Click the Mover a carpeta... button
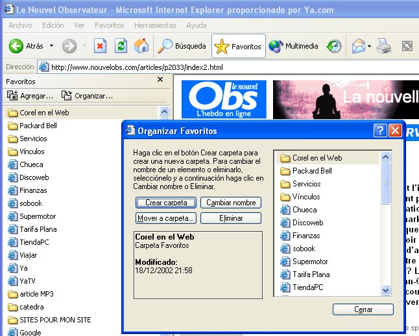This screenshot has width=419, height=336. [x=166, y=218]
